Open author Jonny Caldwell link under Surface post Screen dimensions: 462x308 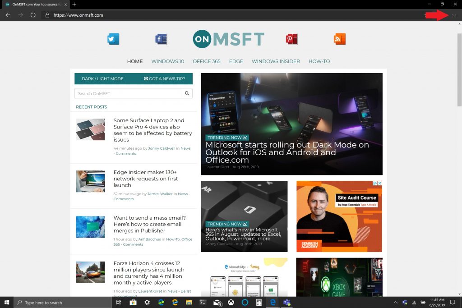[x=162, y=148]
